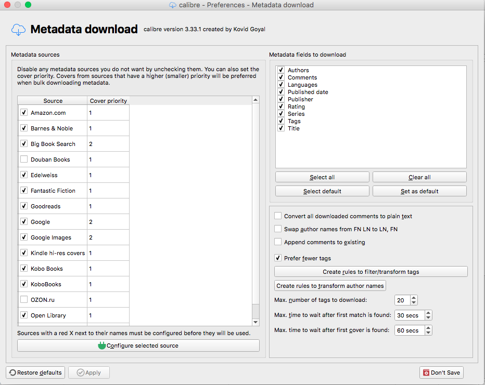Uncheck the Barnes & Noble source
Screen dimensions: 485x385
pyautogui.click(x=24, y=128)
